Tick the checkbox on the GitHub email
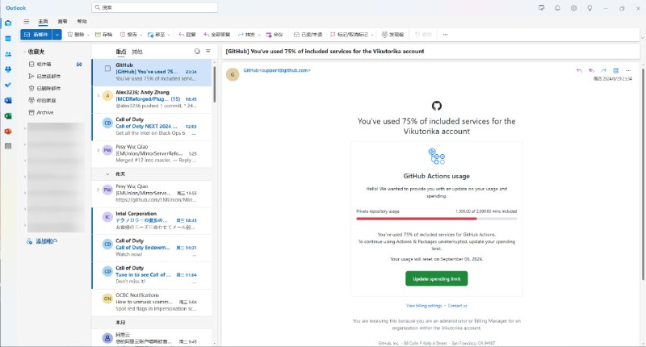 [x=107, y=68]
